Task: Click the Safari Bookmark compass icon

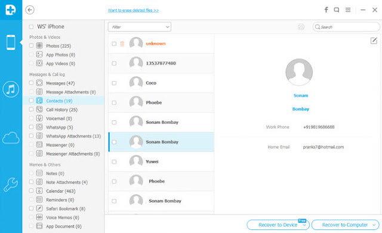Action: tap(39, 209)
